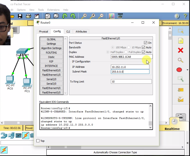
Task: Click the IOS commands scrollbar thumb
Action: pos(150,123)
